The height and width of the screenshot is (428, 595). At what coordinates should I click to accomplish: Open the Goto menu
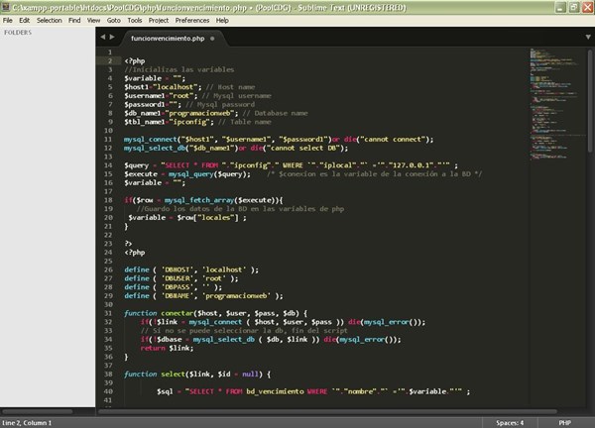point(113,20)
